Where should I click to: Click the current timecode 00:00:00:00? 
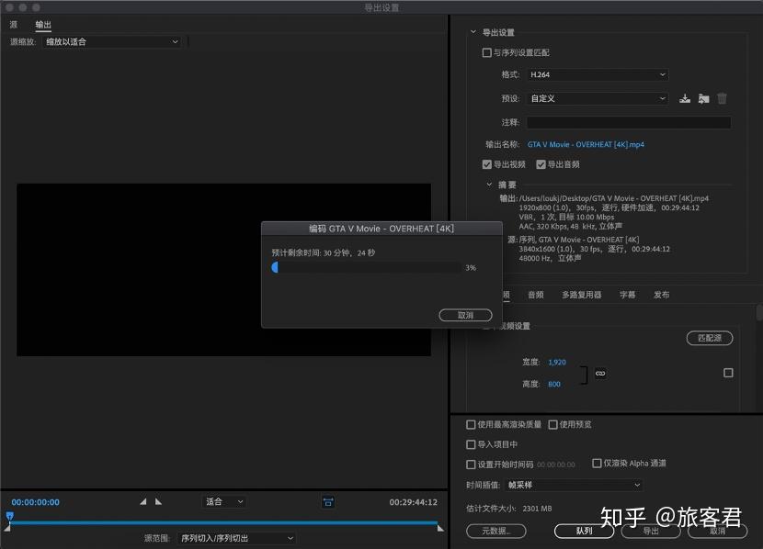click(36, 502)
